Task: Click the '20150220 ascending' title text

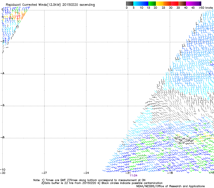Action: pos(79,5)
